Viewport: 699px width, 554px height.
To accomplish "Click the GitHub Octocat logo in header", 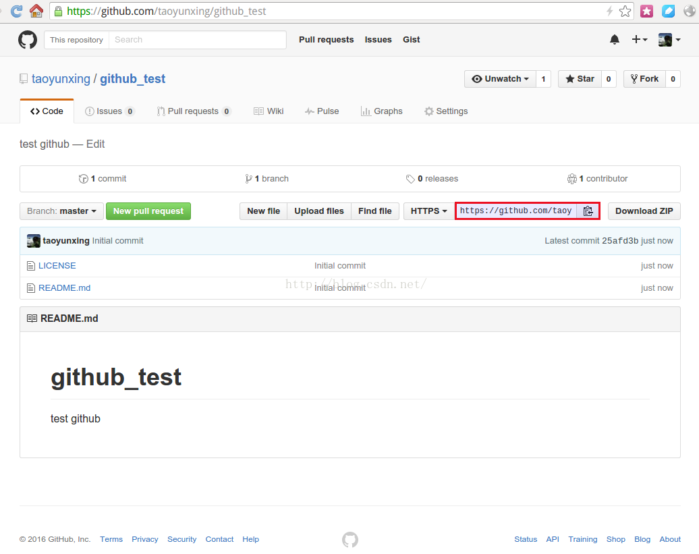I will pyautogui.click(x=28, y=40).
